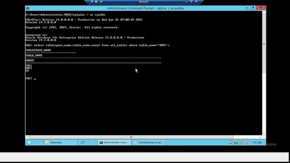This screenshot has width=290, height=163.
Task: Click the vertical scrollbar thumb
Action: [x=264, y=44]
